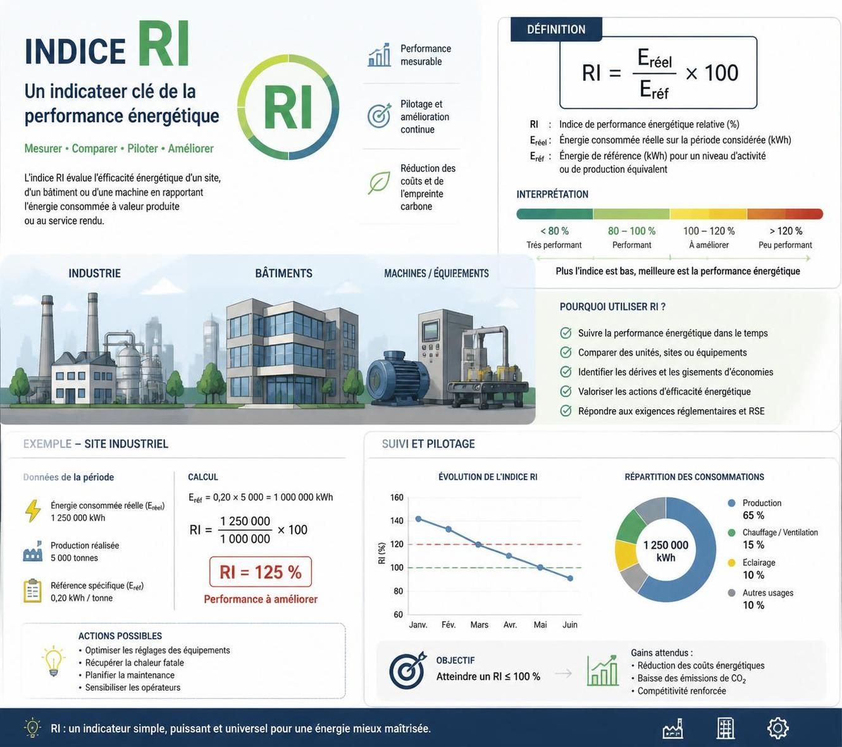
Task: Click the clipboard icon beside Référence spécifique
Action: 32,591
